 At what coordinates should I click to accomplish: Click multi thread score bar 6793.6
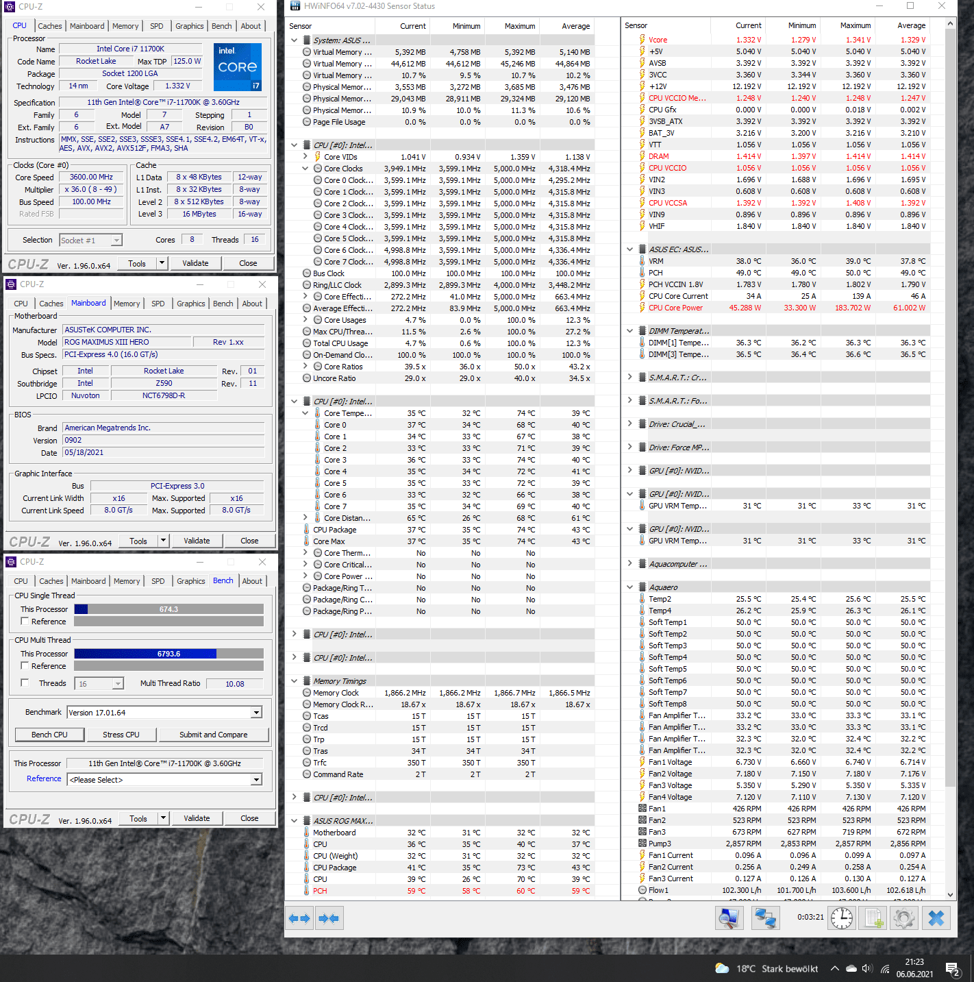click(168, 654)
